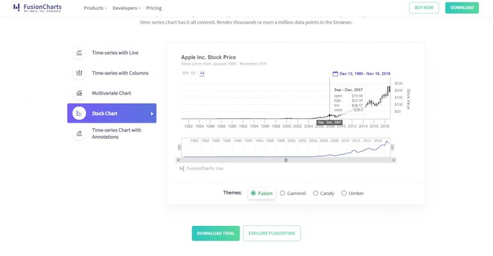Select the 10Y time range

point(185,73)
